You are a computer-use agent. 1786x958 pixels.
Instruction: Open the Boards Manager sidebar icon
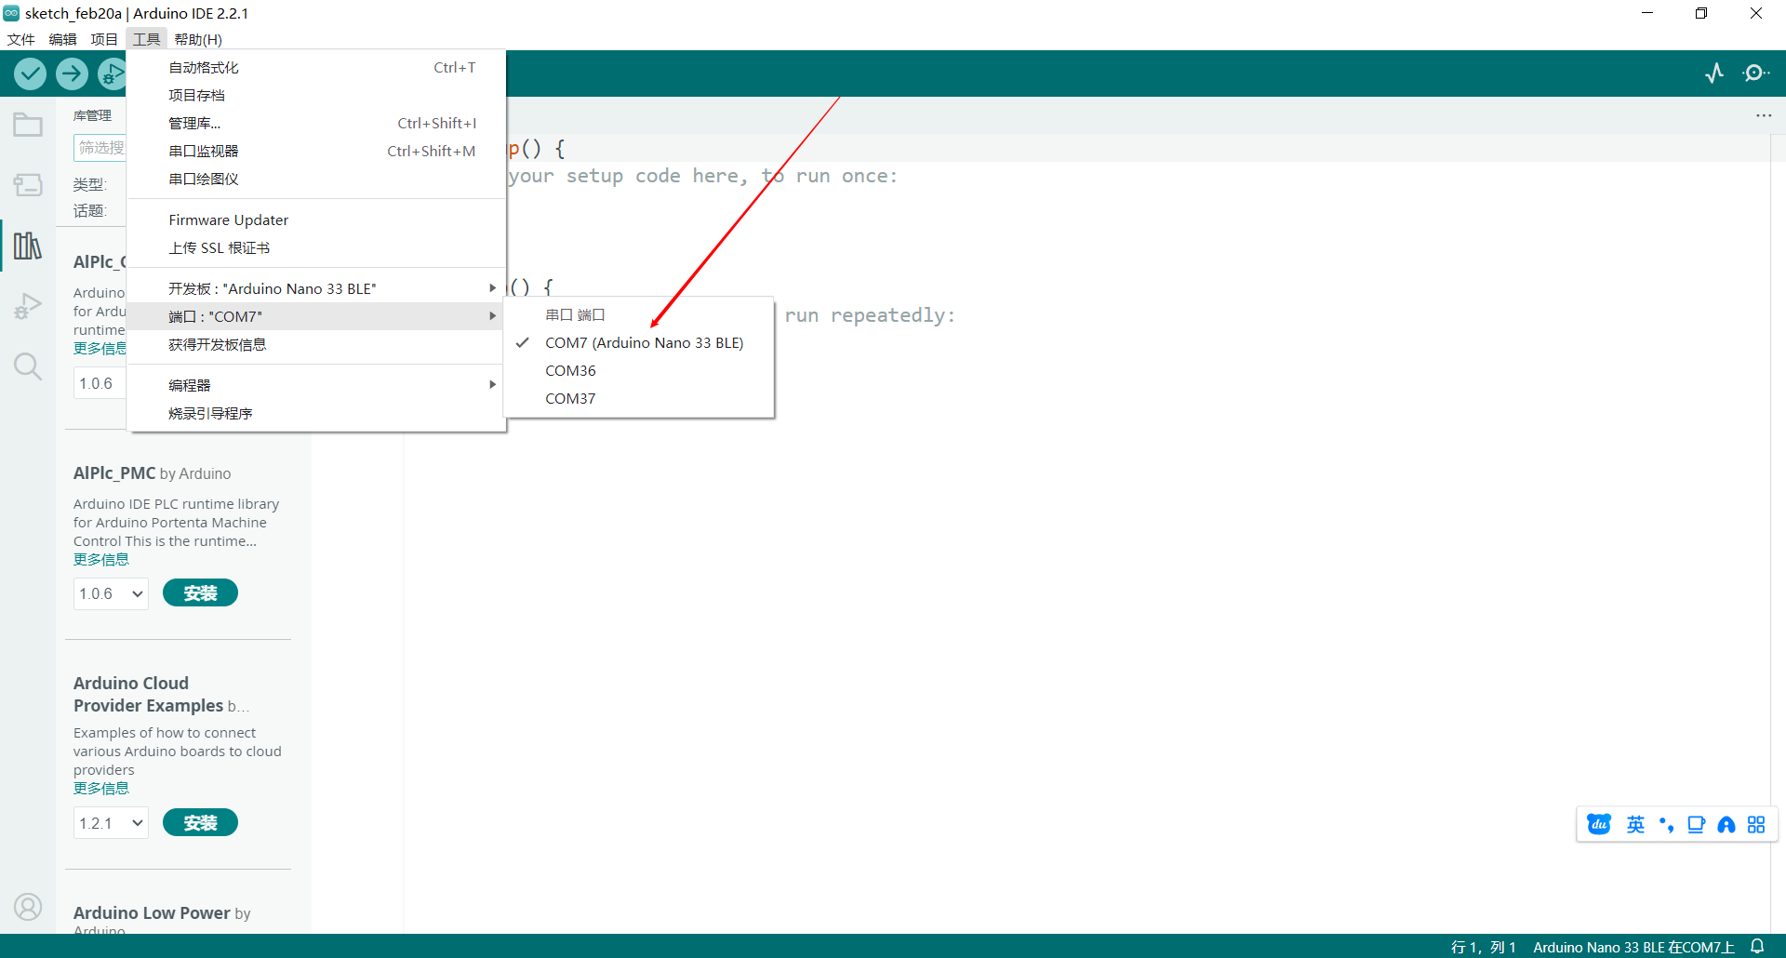point(28,185)
